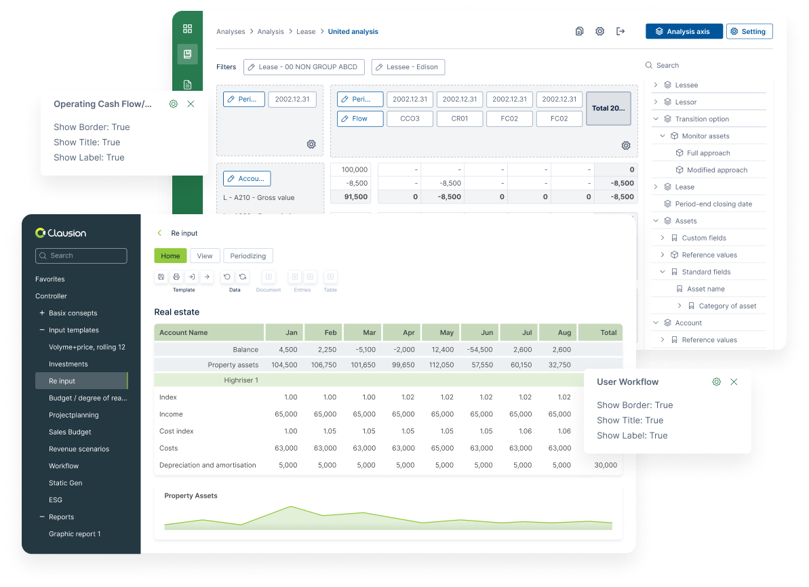Click the redo arrow in the Data group
Screen dimensions: 809x587
point(242,277)
